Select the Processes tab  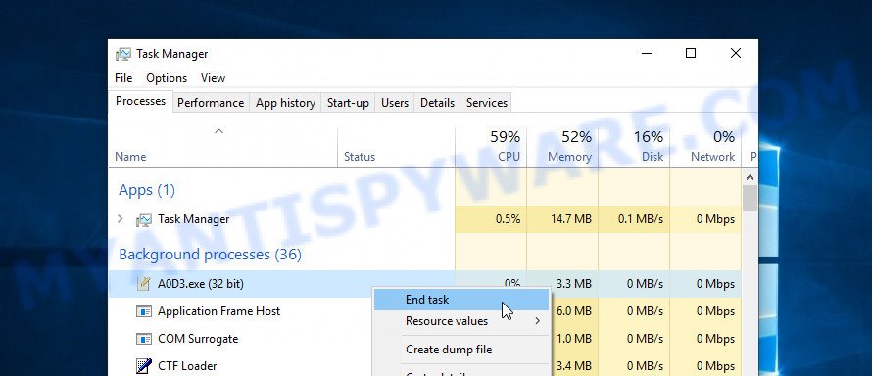click(140, 101)
